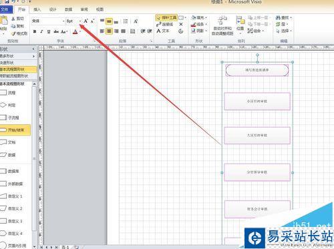Click the connection point X tool

[x=181, y=24]
